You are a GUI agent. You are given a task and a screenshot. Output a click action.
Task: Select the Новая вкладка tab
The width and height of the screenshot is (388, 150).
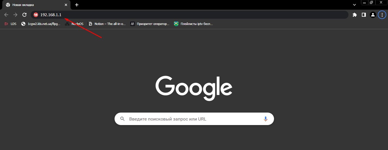31,5
